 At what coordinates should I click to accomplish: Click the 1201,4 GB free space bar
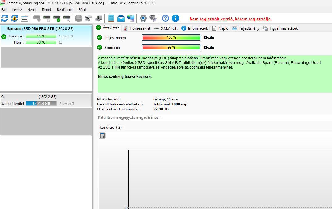click(41, 104)
